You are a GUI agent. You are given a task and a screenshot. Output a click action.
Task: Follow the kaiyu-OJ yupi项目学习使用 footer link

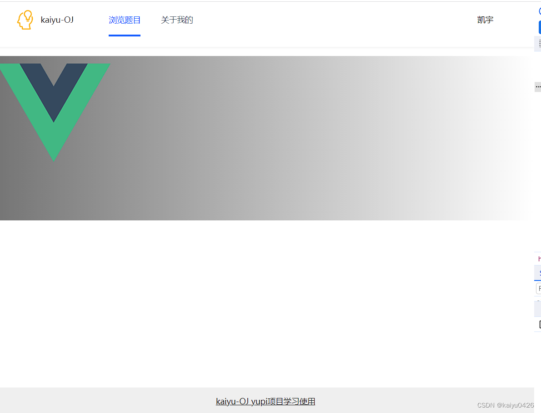click(265, 401)
